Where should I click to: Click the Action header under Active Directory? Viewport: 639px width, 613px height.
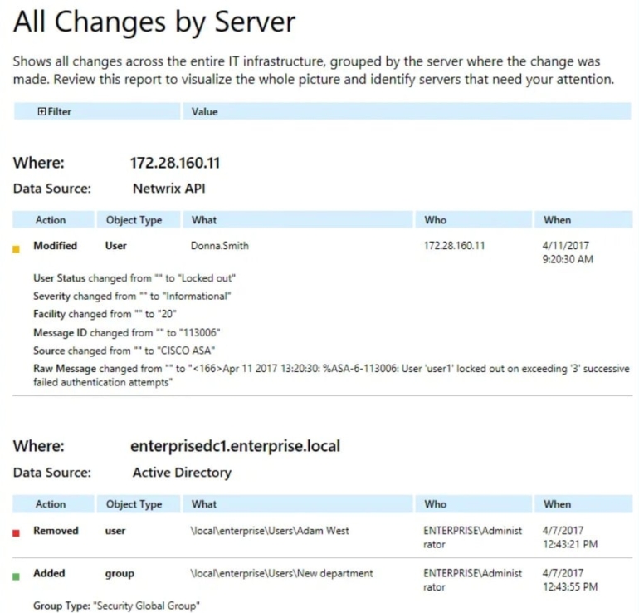coord(53,503)
